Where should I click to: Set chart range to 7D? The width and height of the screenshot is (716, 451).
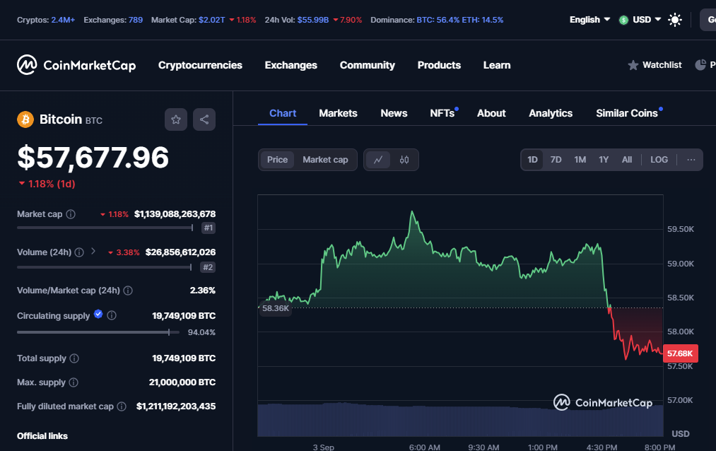556,160
